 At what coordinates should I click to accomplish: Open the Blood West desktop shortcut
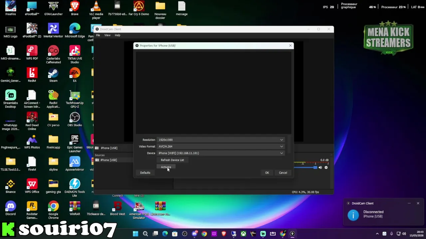tap(117, 208)
